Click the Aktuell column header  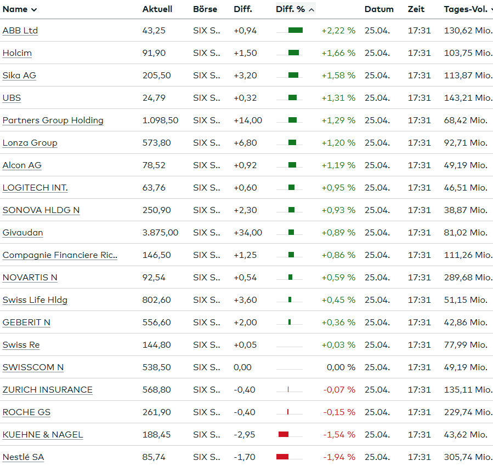point(157,9)
